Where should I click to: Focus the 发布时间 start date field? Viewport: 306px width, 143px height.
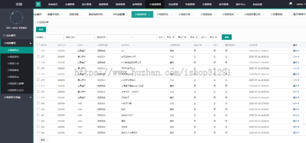tap(119, 37)
